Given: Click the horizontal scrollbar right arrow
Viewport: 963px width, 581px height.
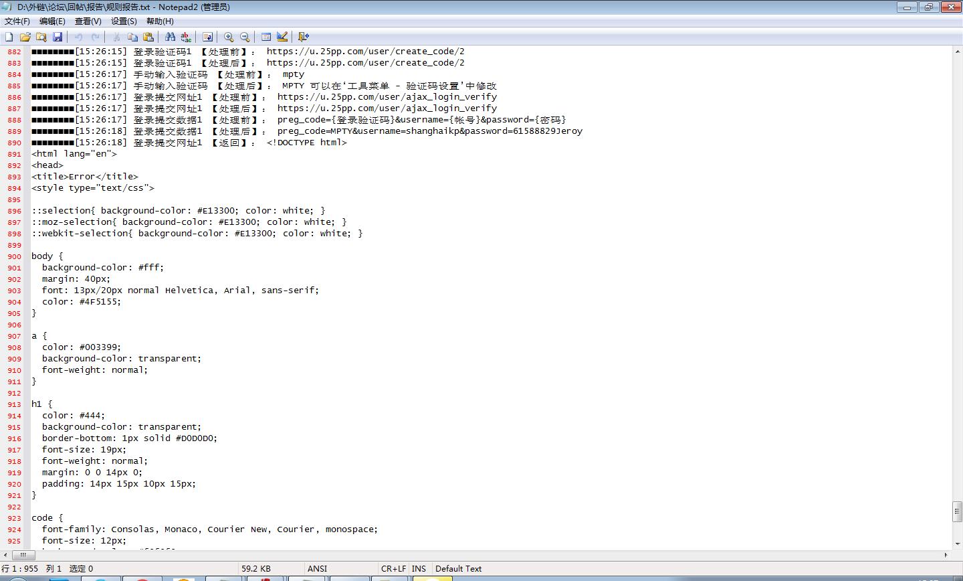Looking at the screenshot, I should coord(946,555).
